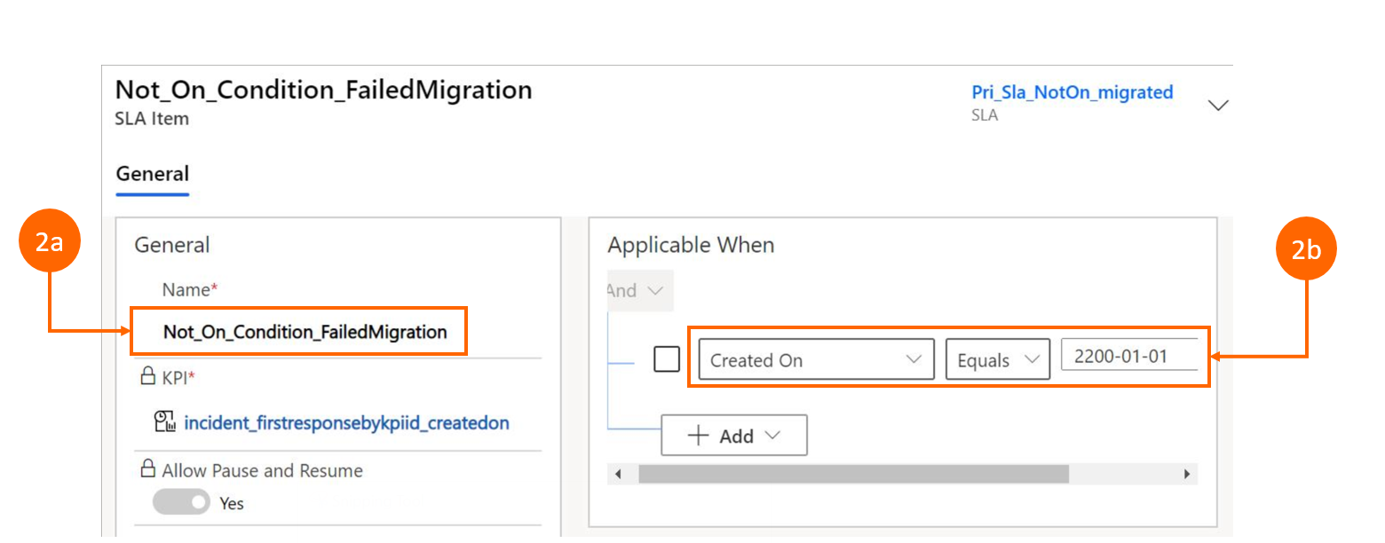
Task: Tick the Created On condition row checkbox
Action: click(667, 359)
